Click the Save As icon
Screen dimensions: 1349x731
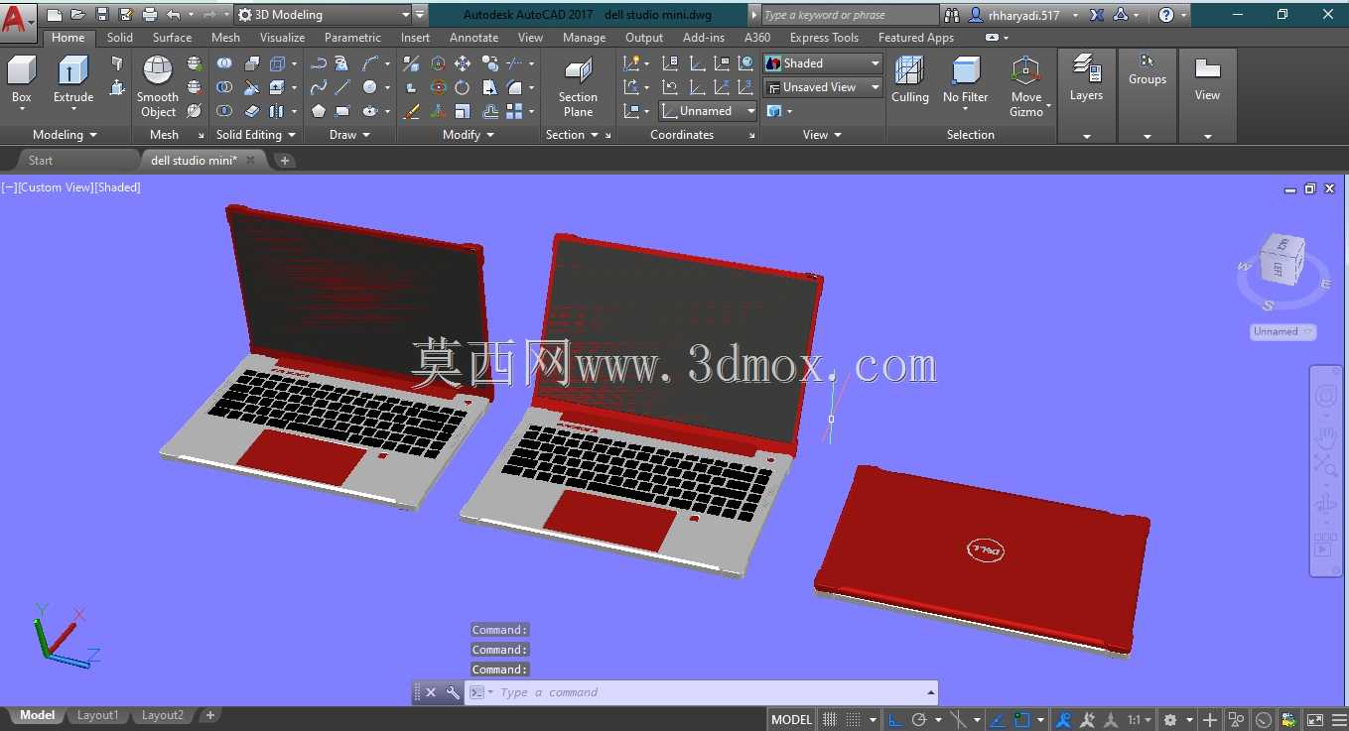pos(126,15)
